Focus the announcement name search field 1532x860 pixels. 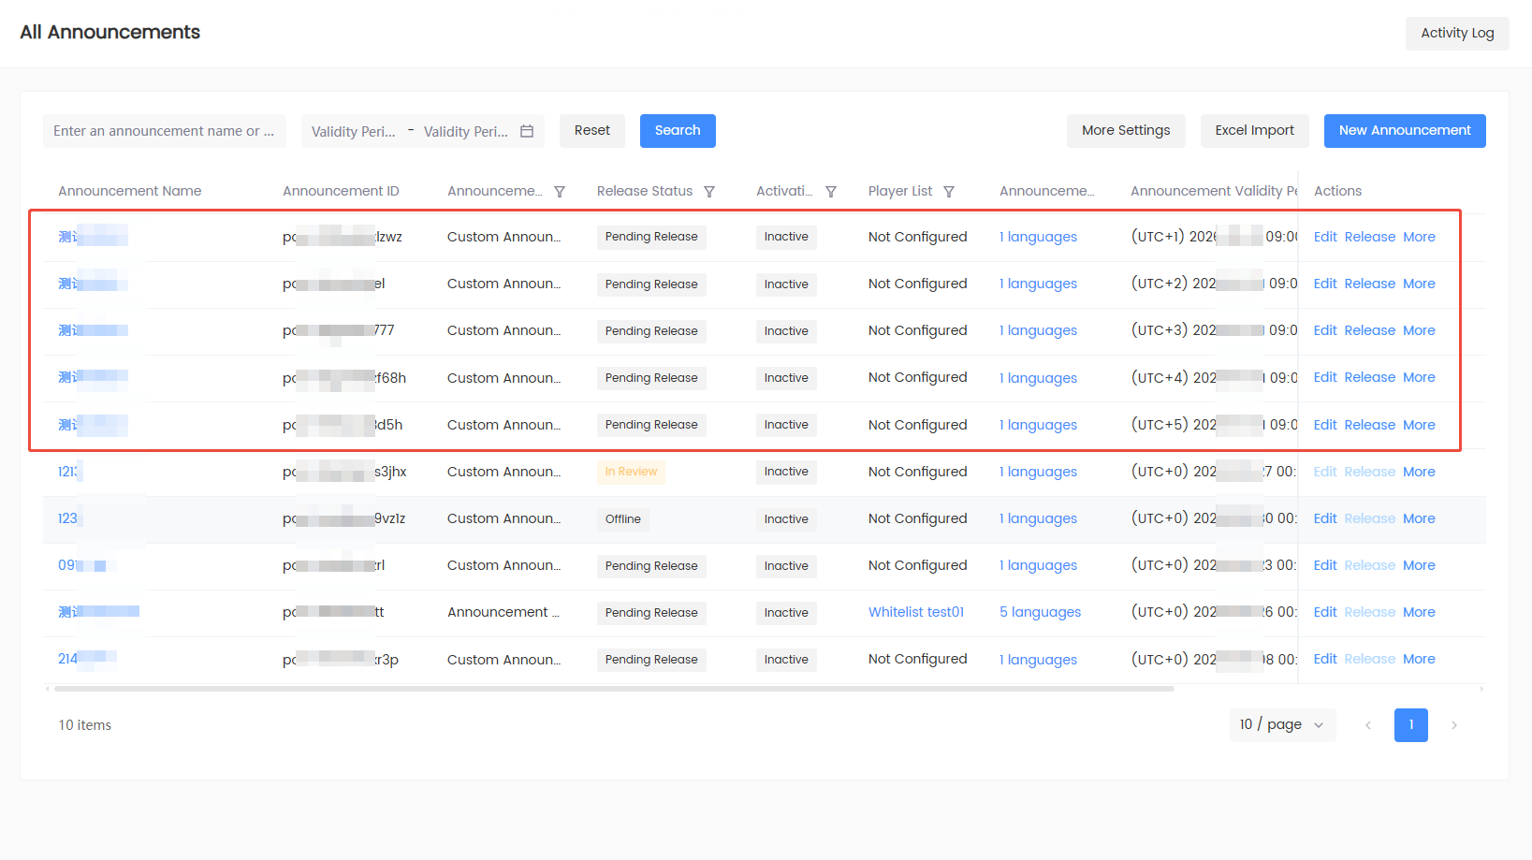[165, 131]
